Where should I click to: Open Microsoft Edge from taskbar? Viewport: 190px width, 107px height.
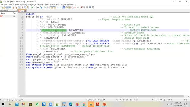click(71, 104)
